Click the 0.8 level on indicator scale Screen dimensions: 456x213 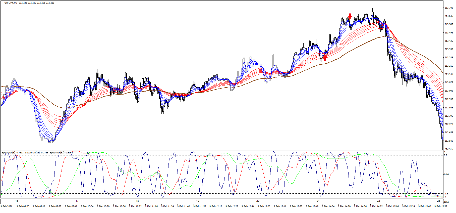[446, 155]
